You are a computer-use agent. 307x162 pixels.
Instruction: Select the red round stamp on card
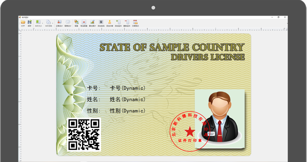point(190,132)
